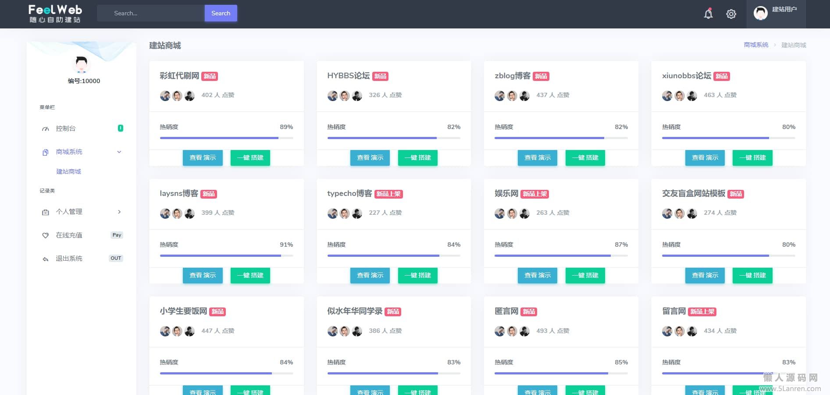Click the 控制台 dashboard icon
Screen dimensions: 830x395
point(45,129)
